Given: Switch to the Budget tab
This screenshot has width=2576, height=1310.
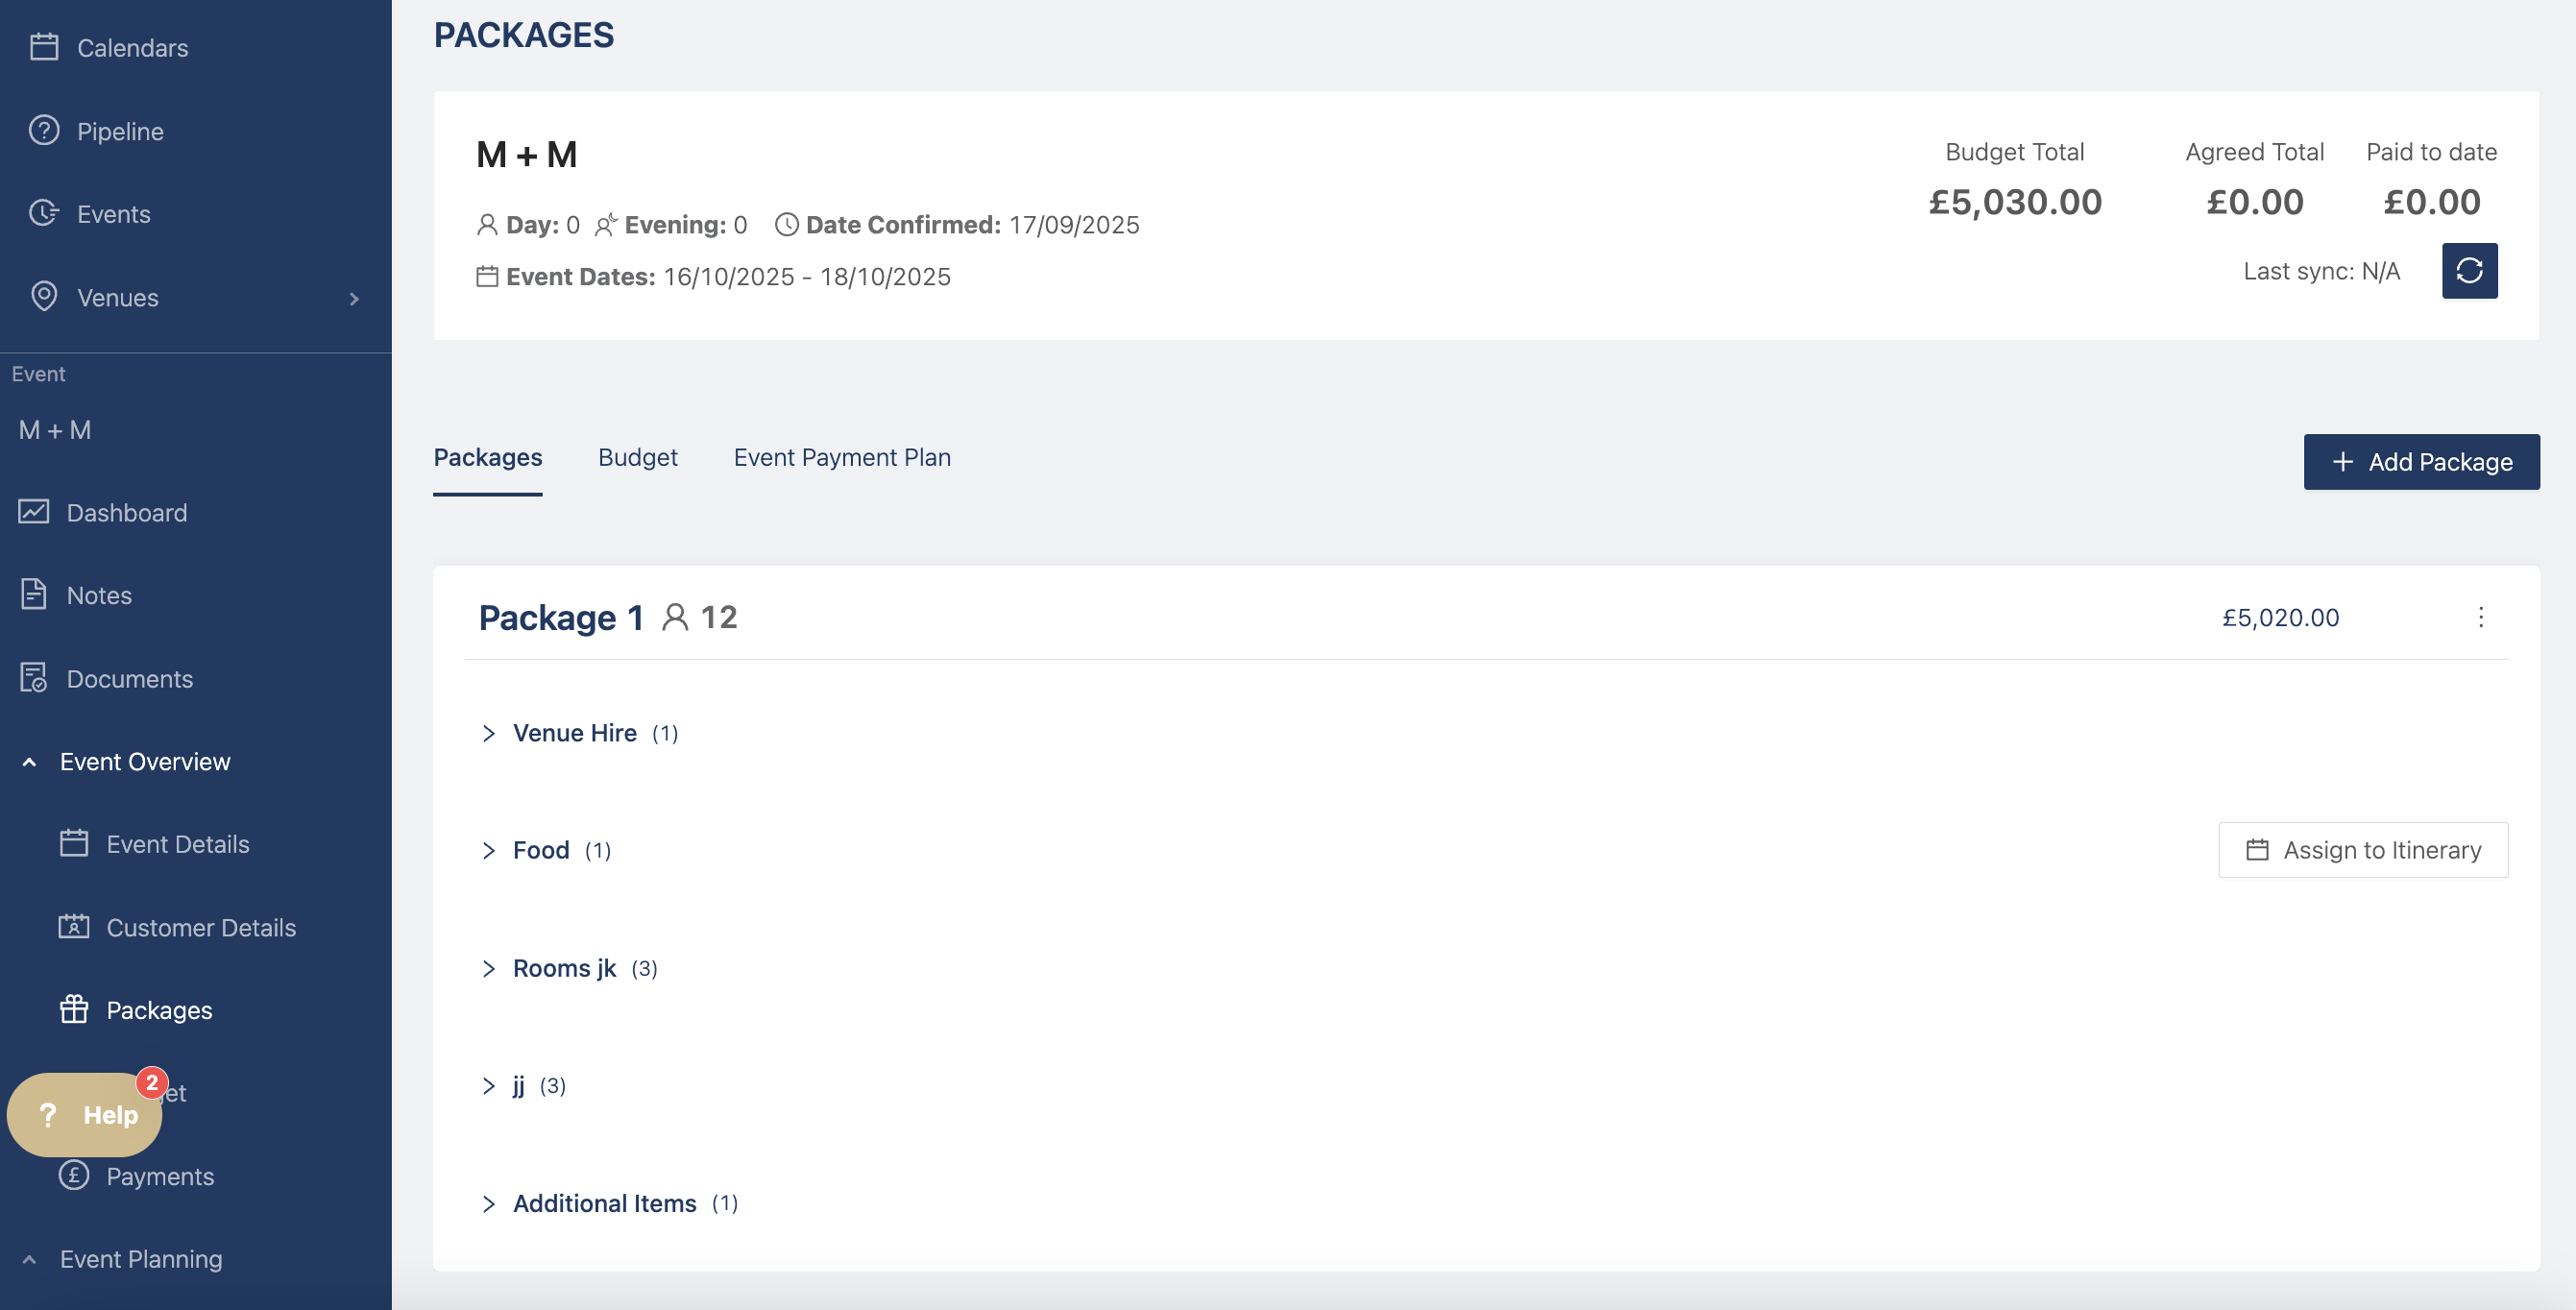Looking at the screenshot, I should [637, 457].
